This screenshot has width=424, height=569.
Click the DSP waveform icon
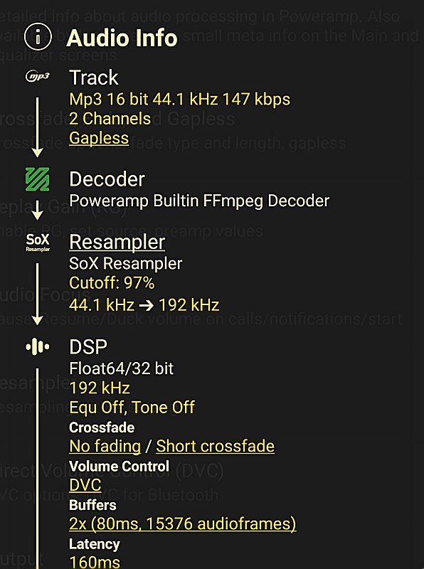pyautogui.click(x=36, y=346)
